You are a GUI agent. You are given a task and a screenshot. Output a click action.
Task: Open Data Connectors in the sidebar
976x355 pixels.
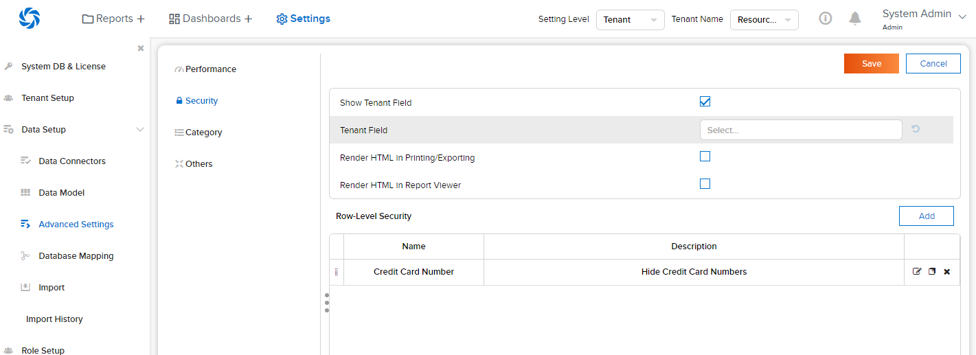point(72,161)
